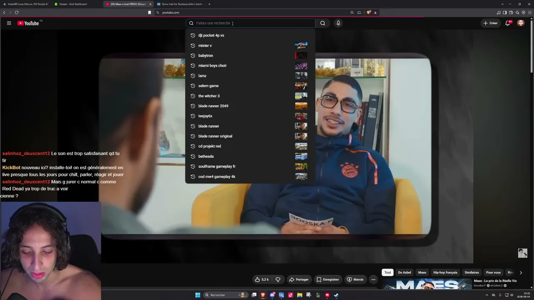Reload the page in the browser

17,12
